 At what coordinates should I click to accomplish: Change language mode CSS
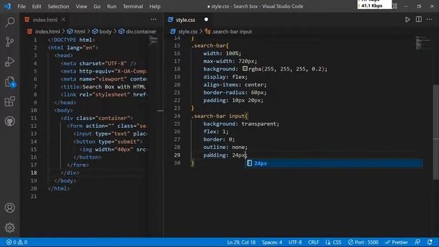337,242
